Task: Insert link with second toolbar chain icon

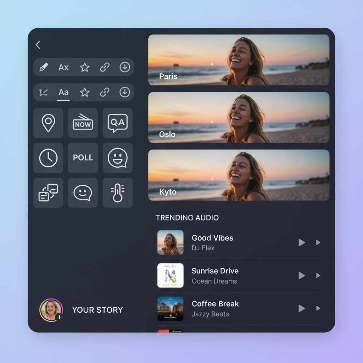Action: coord(105,92)
